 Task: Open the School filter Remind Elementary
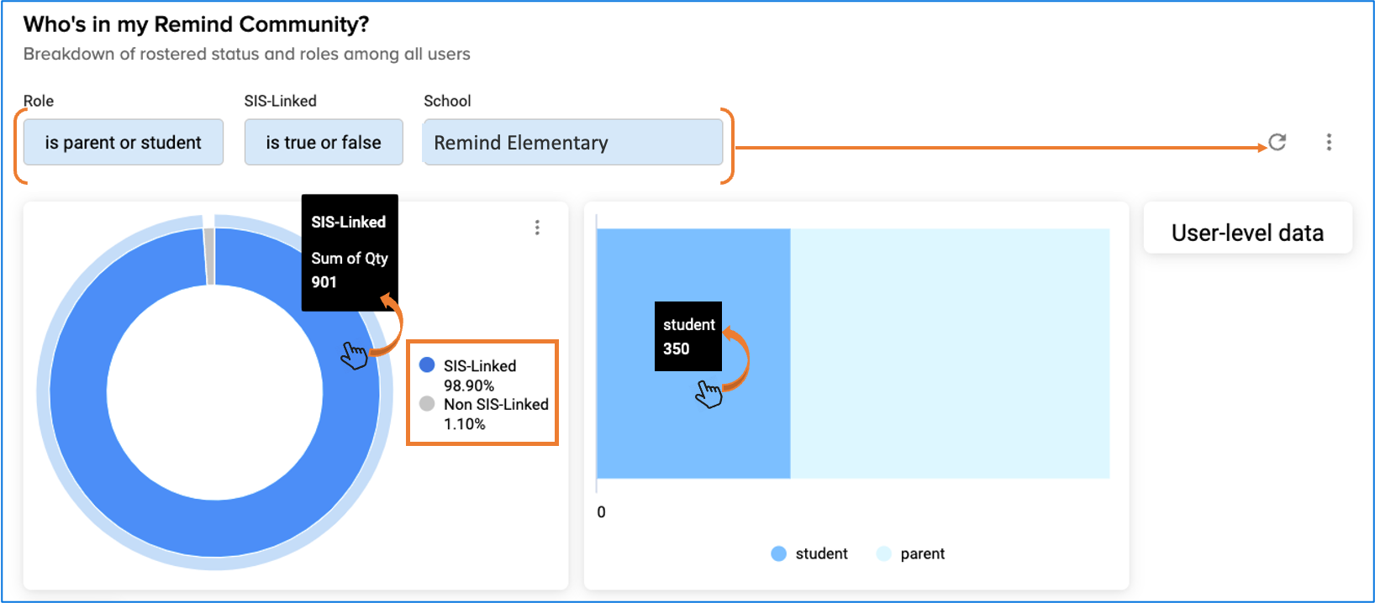pos(573,142)
